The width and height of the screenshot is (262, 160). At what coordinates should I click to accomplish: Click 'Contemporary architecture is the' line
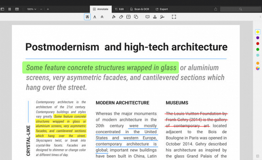click(x=61, y=102)
